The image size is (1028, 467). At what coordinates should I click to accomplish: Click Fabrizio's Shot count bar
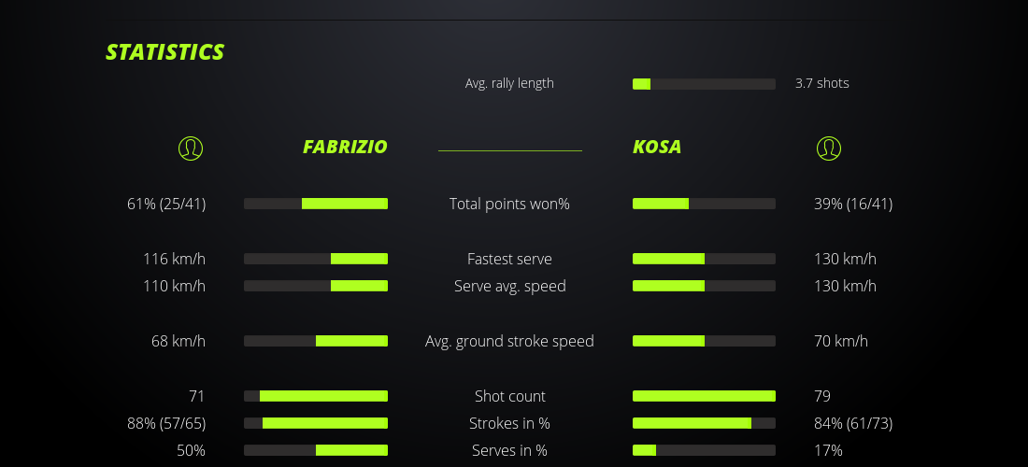(x=316, y=396)
